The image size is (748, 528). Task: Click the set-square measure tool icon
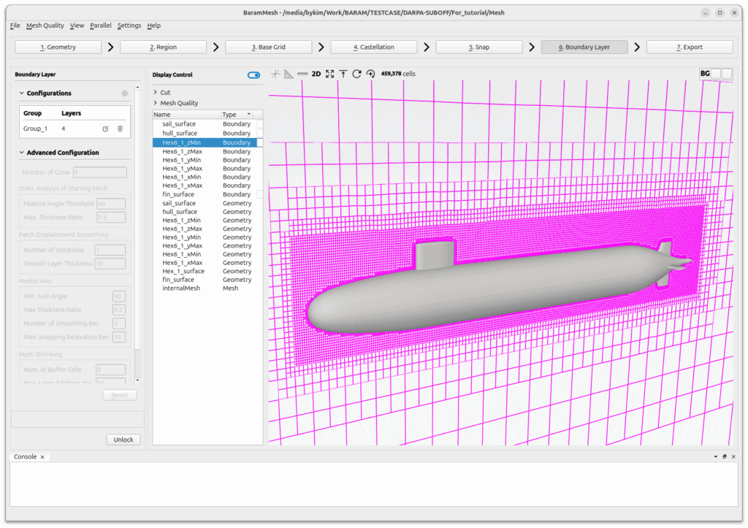click(x=289, y=74)
